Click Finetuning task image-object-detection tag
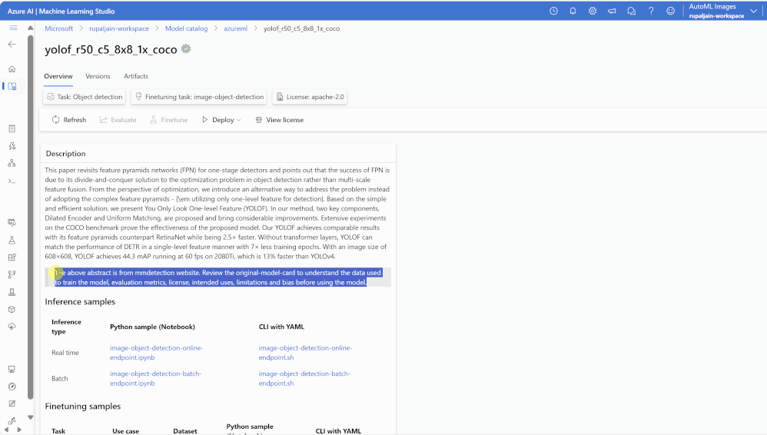 tap(199, 97)
